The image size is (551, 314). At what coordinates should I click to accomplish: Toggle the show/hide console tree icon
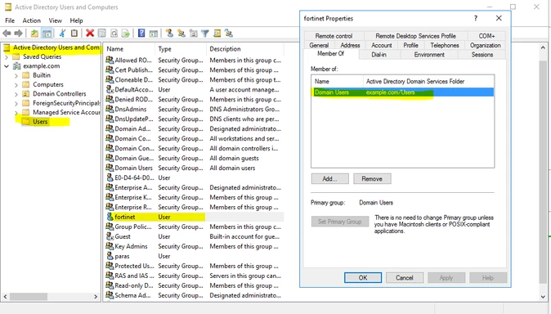point(47,34)
